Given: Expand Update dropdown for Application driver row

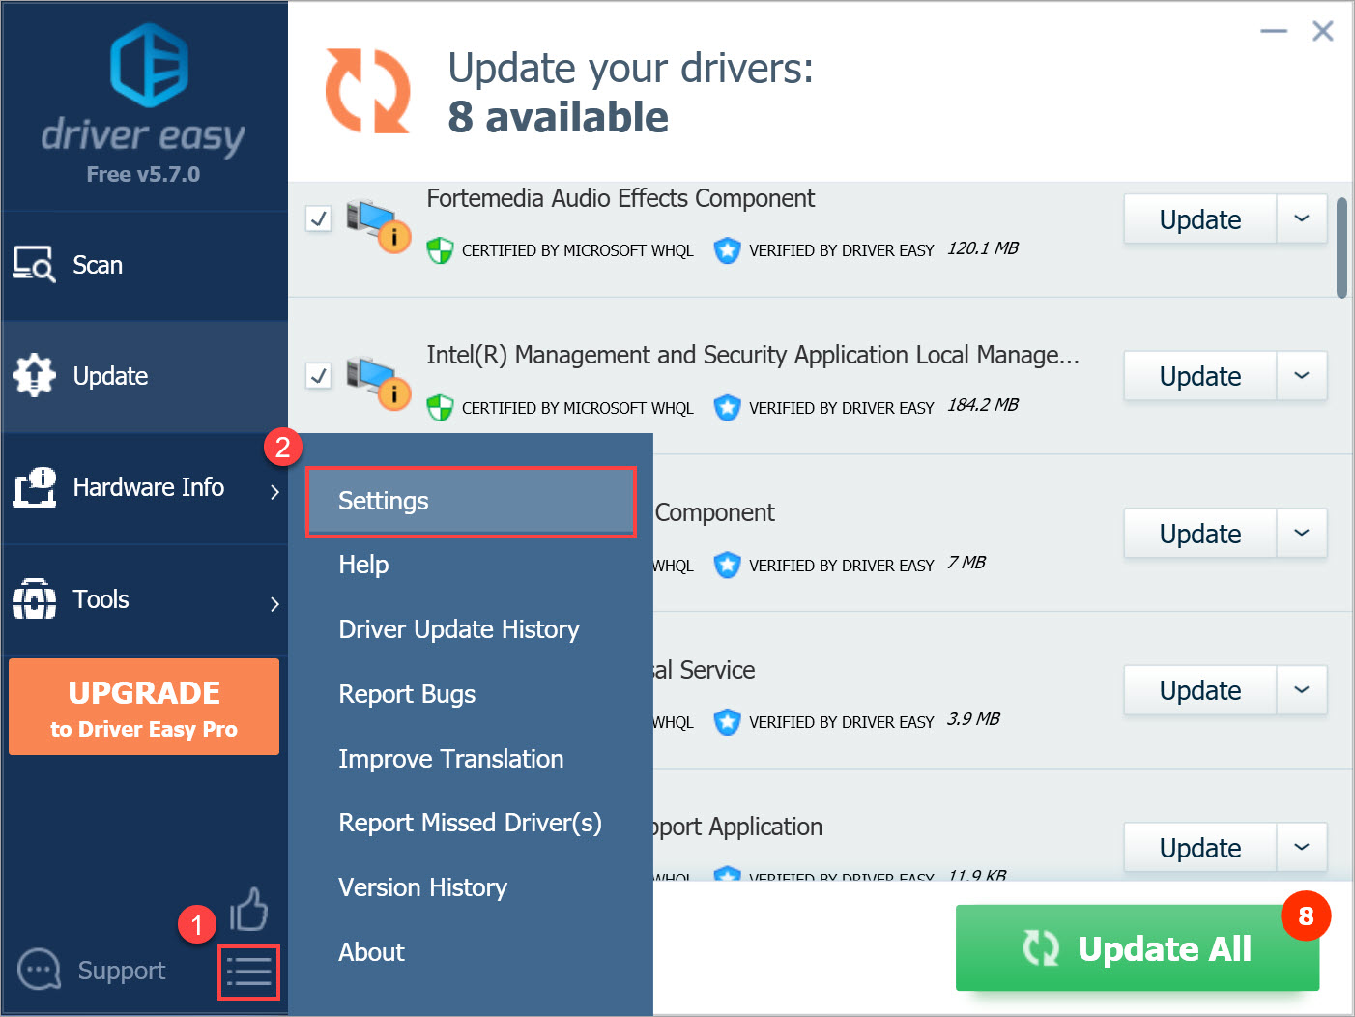Looking at the screenshot, I should click(x=1302, y=847).
